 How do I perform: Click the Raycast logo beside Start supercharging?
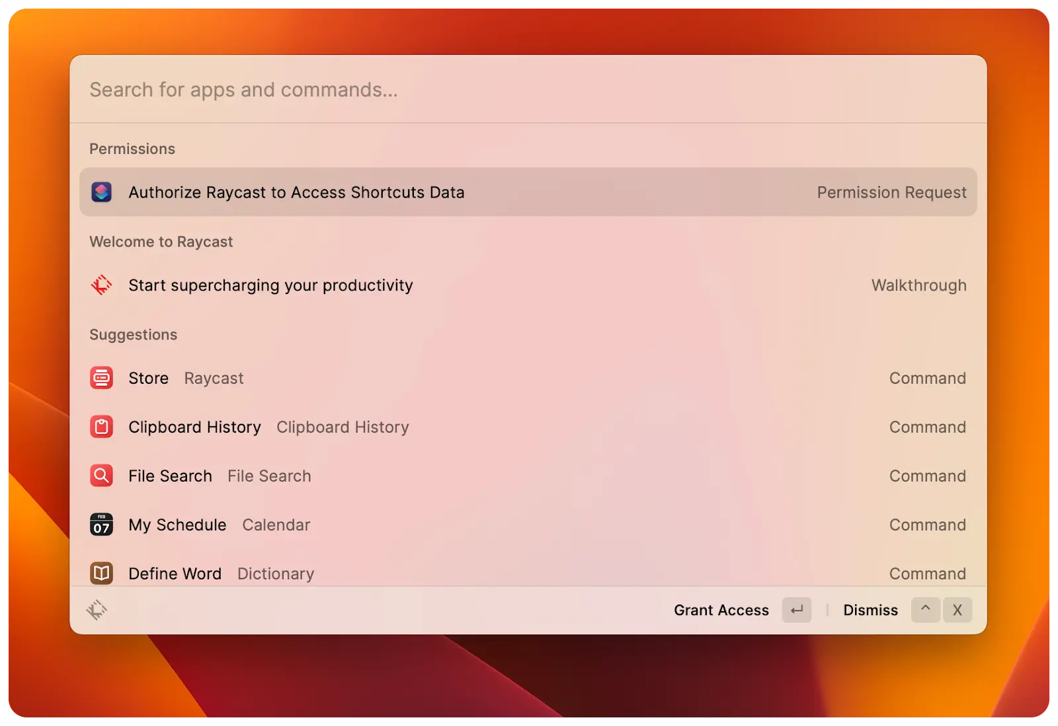click(x=101, y=285)
